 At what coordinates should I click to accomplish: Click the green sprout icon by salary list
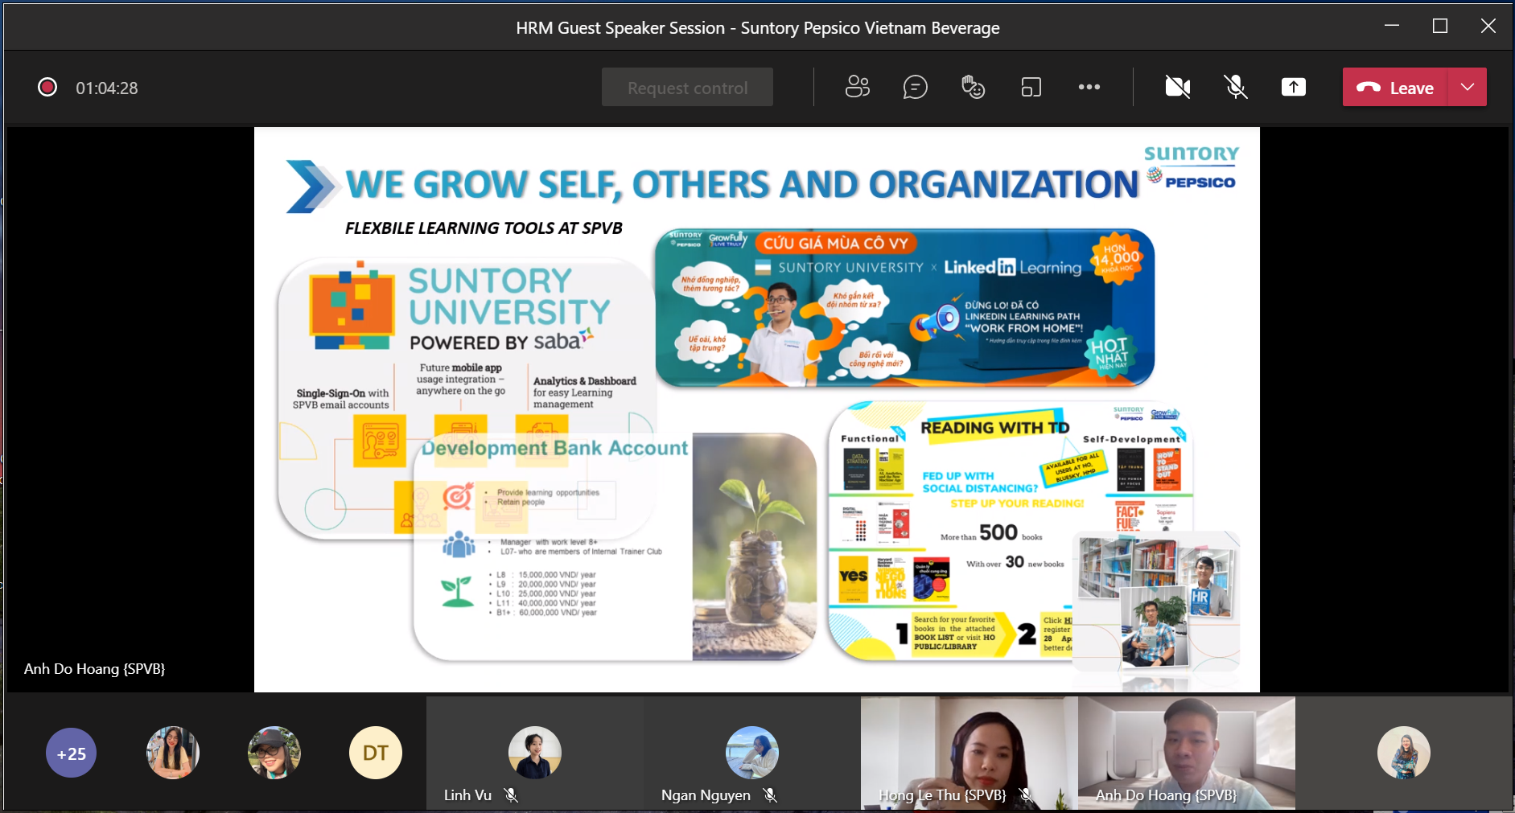click(x=457, y=592)
